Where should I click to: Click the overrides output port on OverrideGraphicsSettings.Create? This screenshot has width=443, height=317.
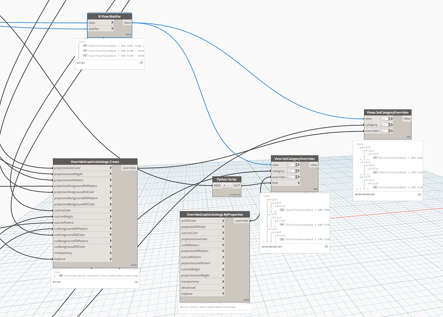coord(129,168)
